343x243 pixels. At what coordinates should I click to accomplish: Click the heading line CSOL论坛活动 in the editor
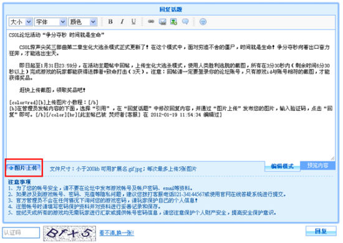(x=57, y=35)
